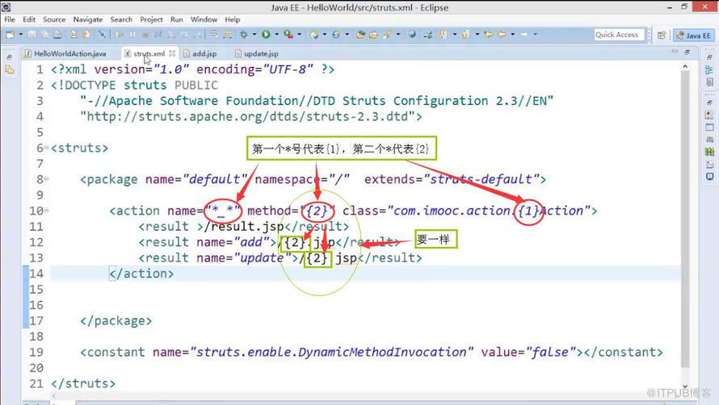Open the Back history dropdown arrow
This screenshot has height=405, width=719.
513,35
